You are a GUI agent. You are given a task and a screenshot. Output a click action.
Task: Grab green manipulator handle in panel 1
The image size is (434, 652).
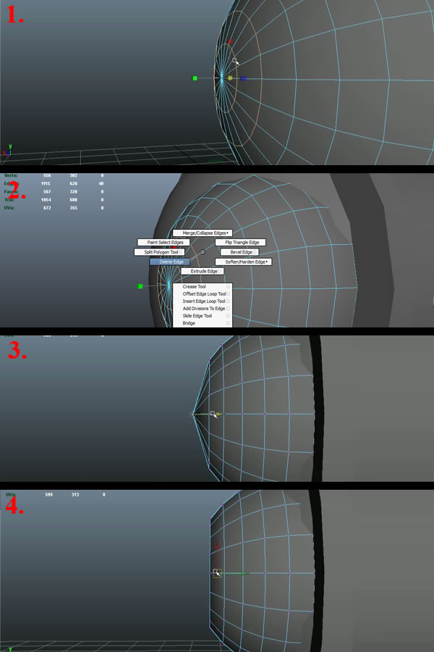pos(195,78)
